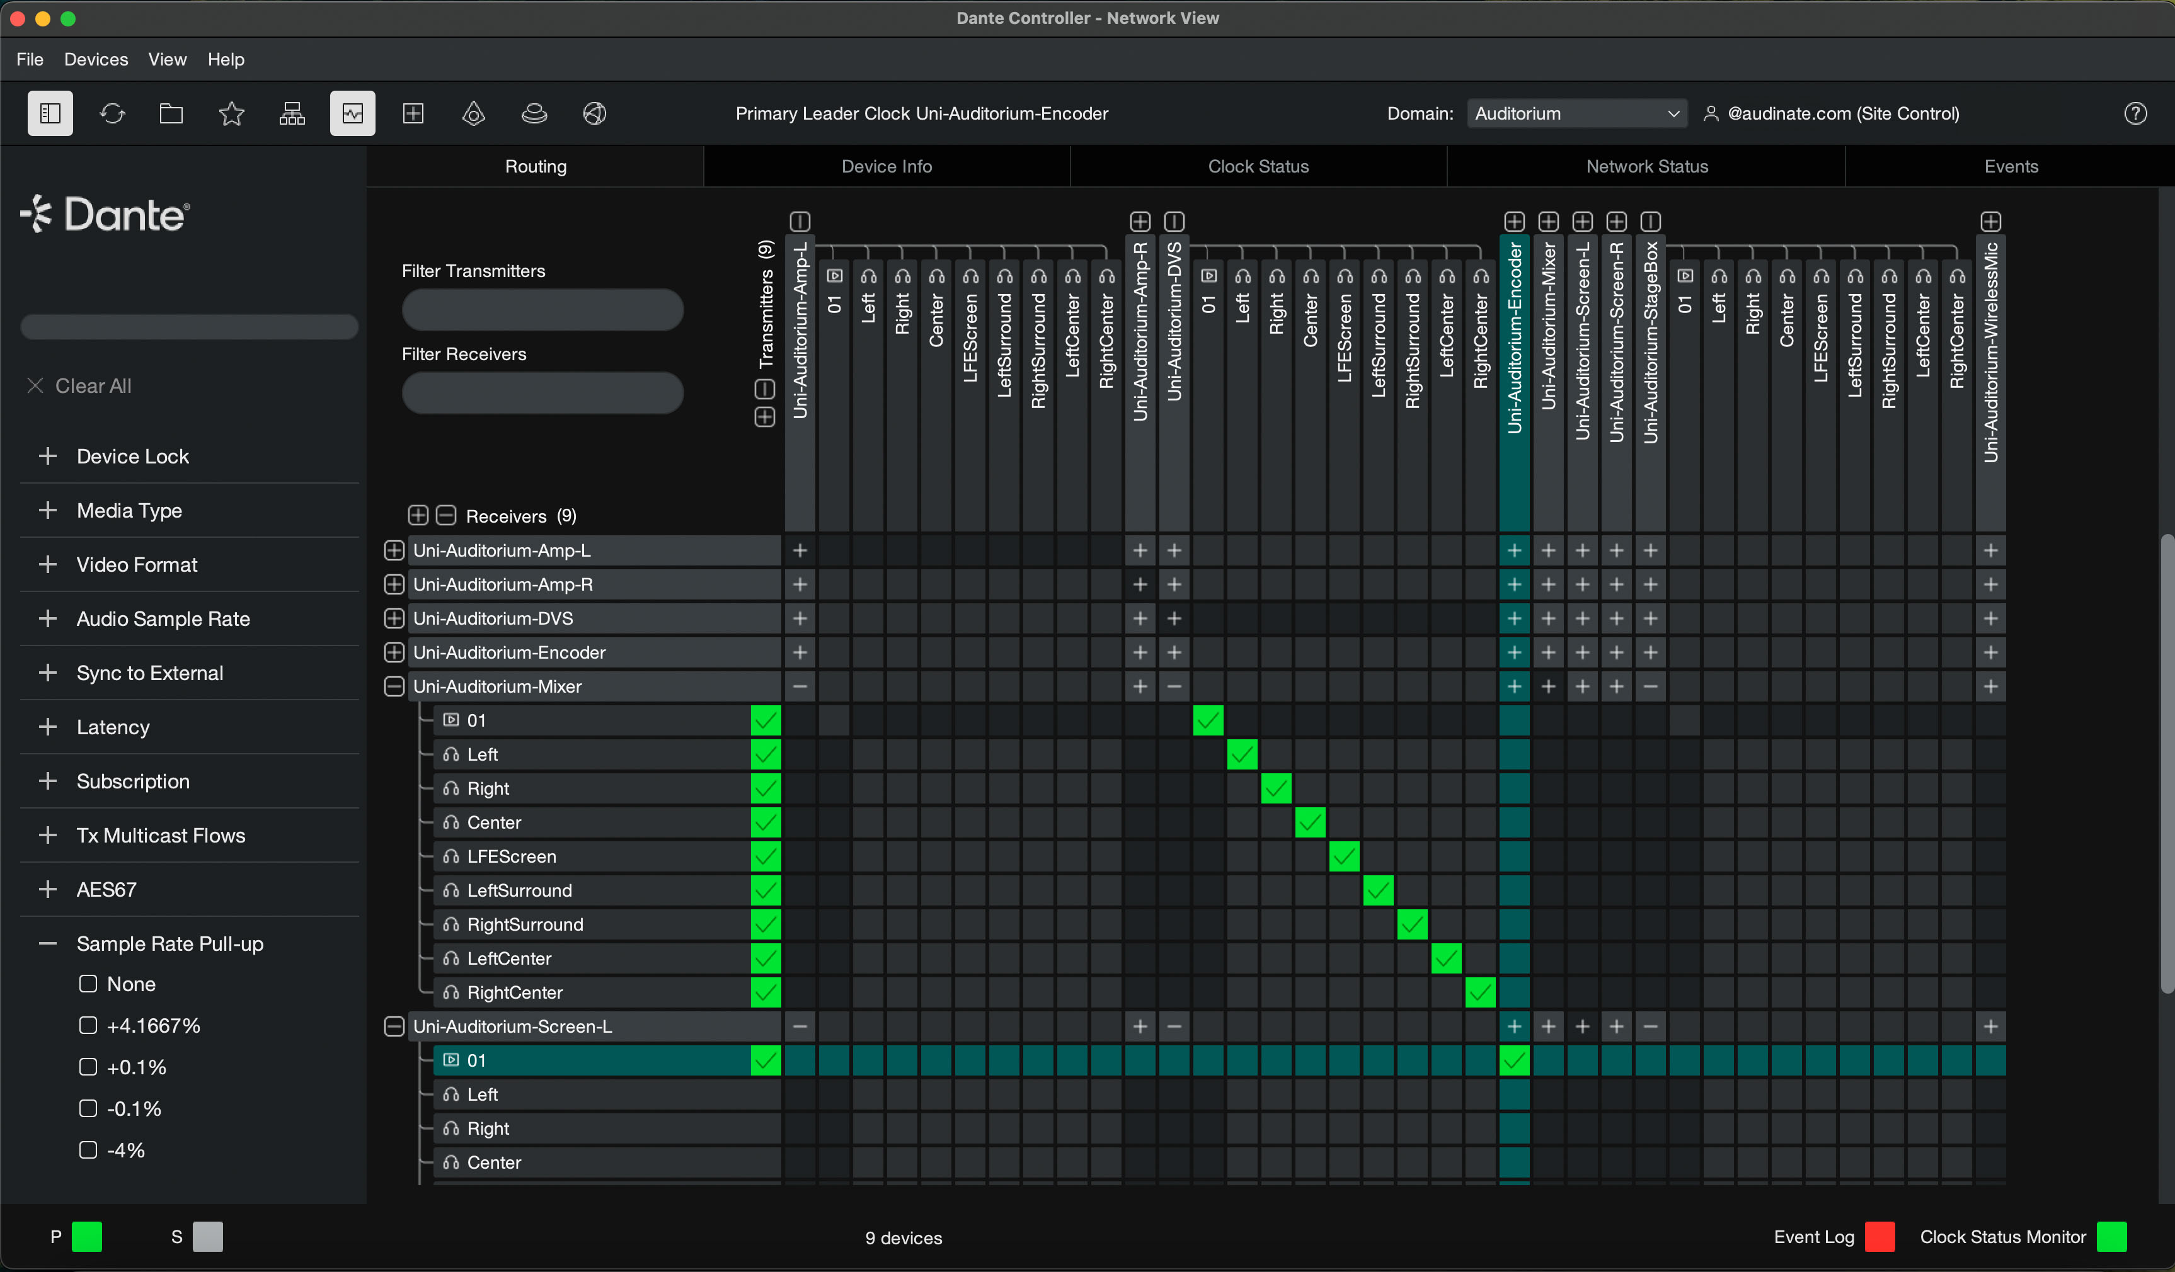Open the Devices menu
Screen dimensions: 2175x1272
pos(96,59)
